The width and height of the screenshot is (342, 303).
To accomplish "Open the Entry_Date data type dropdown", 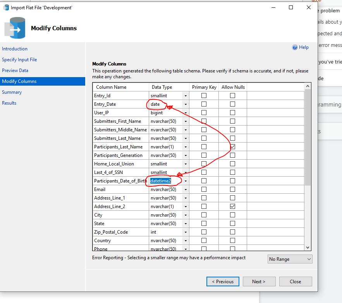I will pos(185,104).
